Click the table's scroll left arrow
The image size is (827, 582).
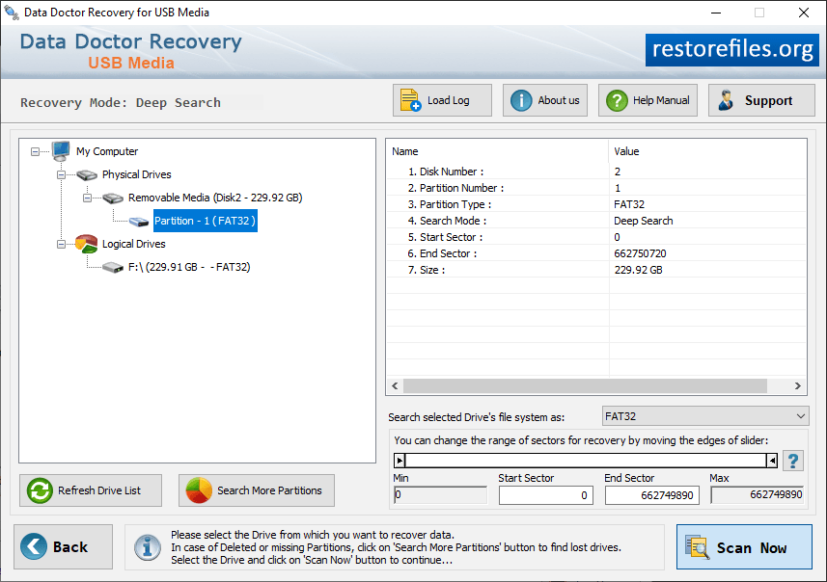point(395,386)
